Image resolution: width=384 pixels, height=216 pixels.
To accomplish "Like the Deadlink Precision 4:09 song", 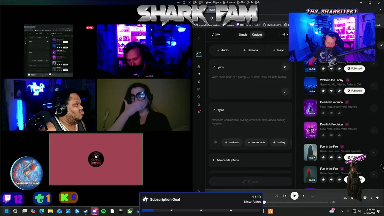I will [323, 113].
